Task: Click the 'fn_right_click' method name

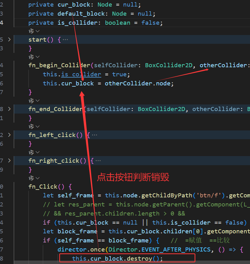Action: pyautogui.click(x=54, y=161)
